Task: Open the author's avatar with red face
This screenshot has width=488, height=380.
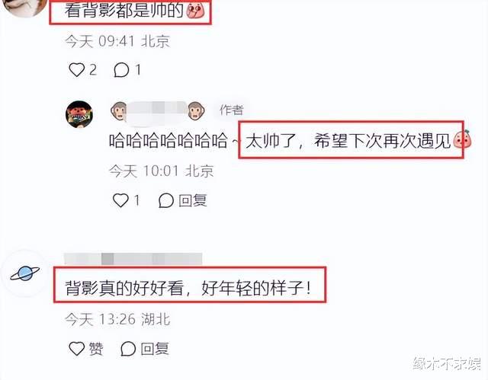Action: coord(79,114)
